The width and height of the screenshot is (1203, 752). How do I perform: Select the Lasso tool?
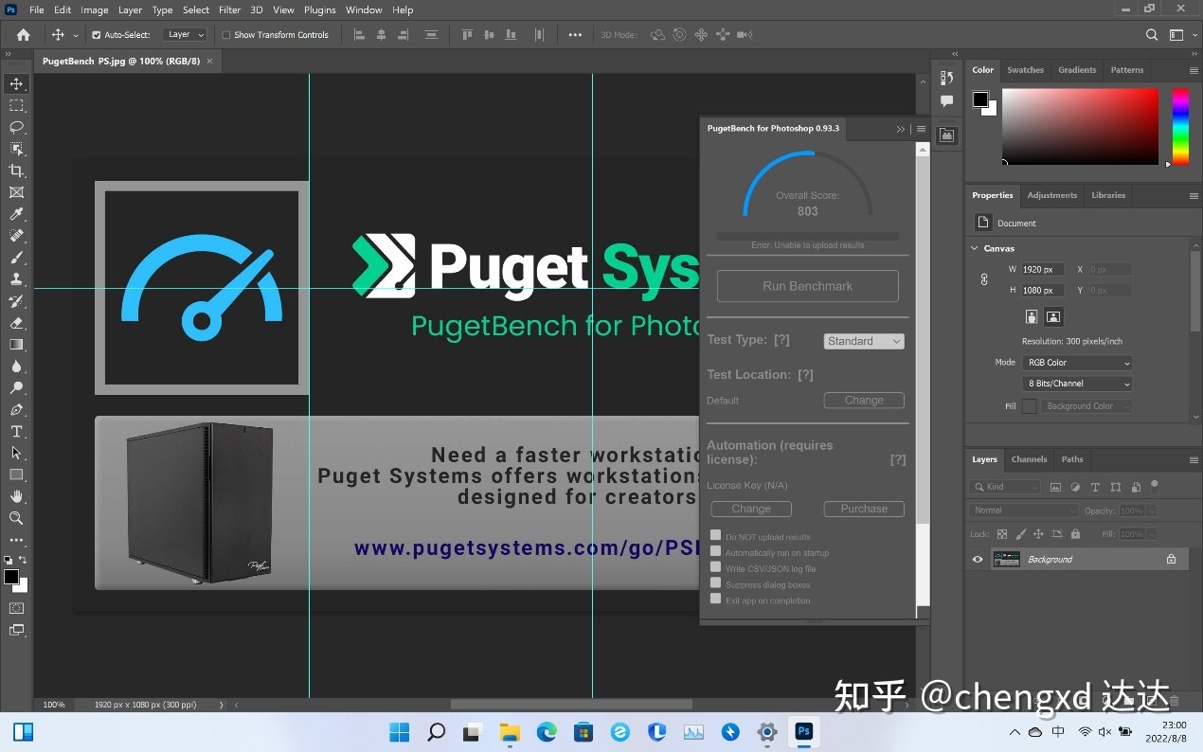click(16, 127)
